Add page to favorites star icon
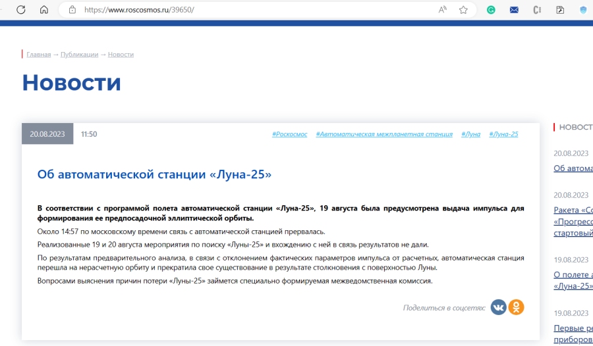 pyautogui.click(x=463, y=10)
